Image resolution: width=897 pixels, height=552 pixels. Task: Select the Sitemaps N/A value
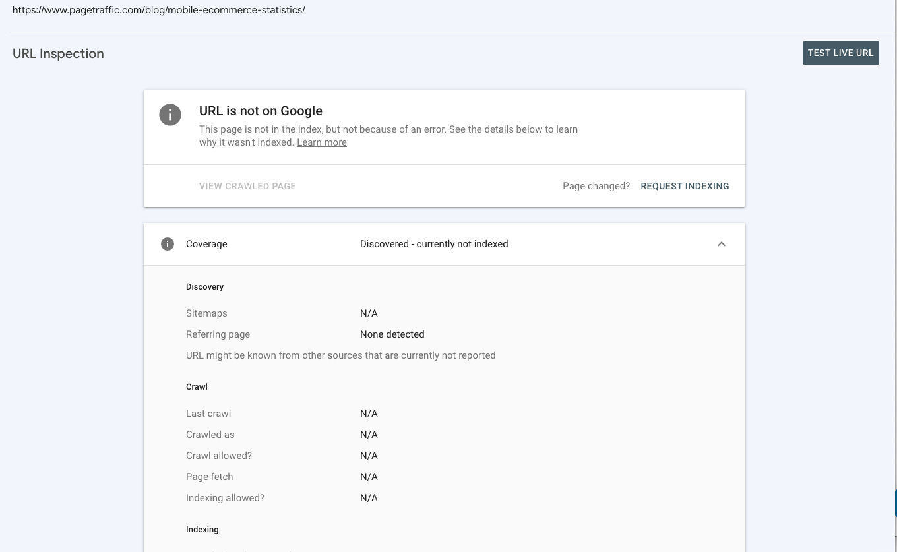coord(369,313)
